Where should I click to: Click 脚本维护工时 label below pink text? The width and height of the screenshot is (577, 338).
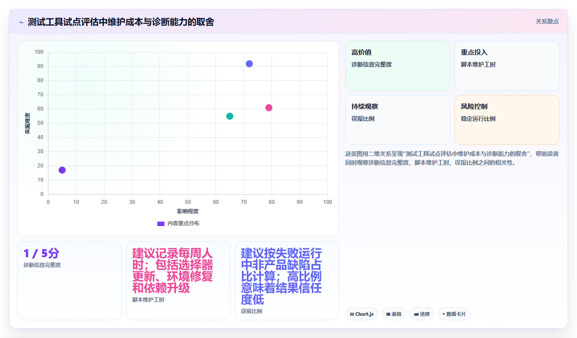(x=148, y=300)
